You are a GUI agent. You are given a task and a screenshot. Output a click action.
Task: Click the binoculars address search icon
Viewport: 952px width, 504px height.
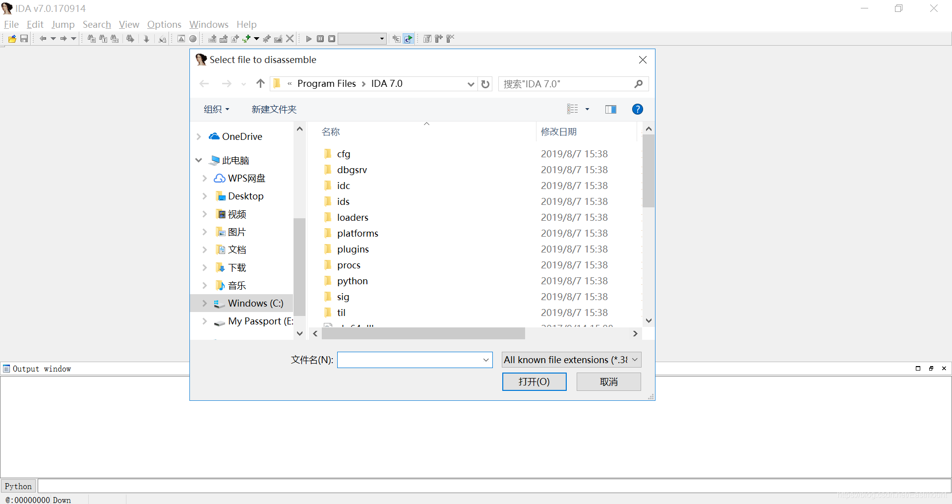coord(92,39)
